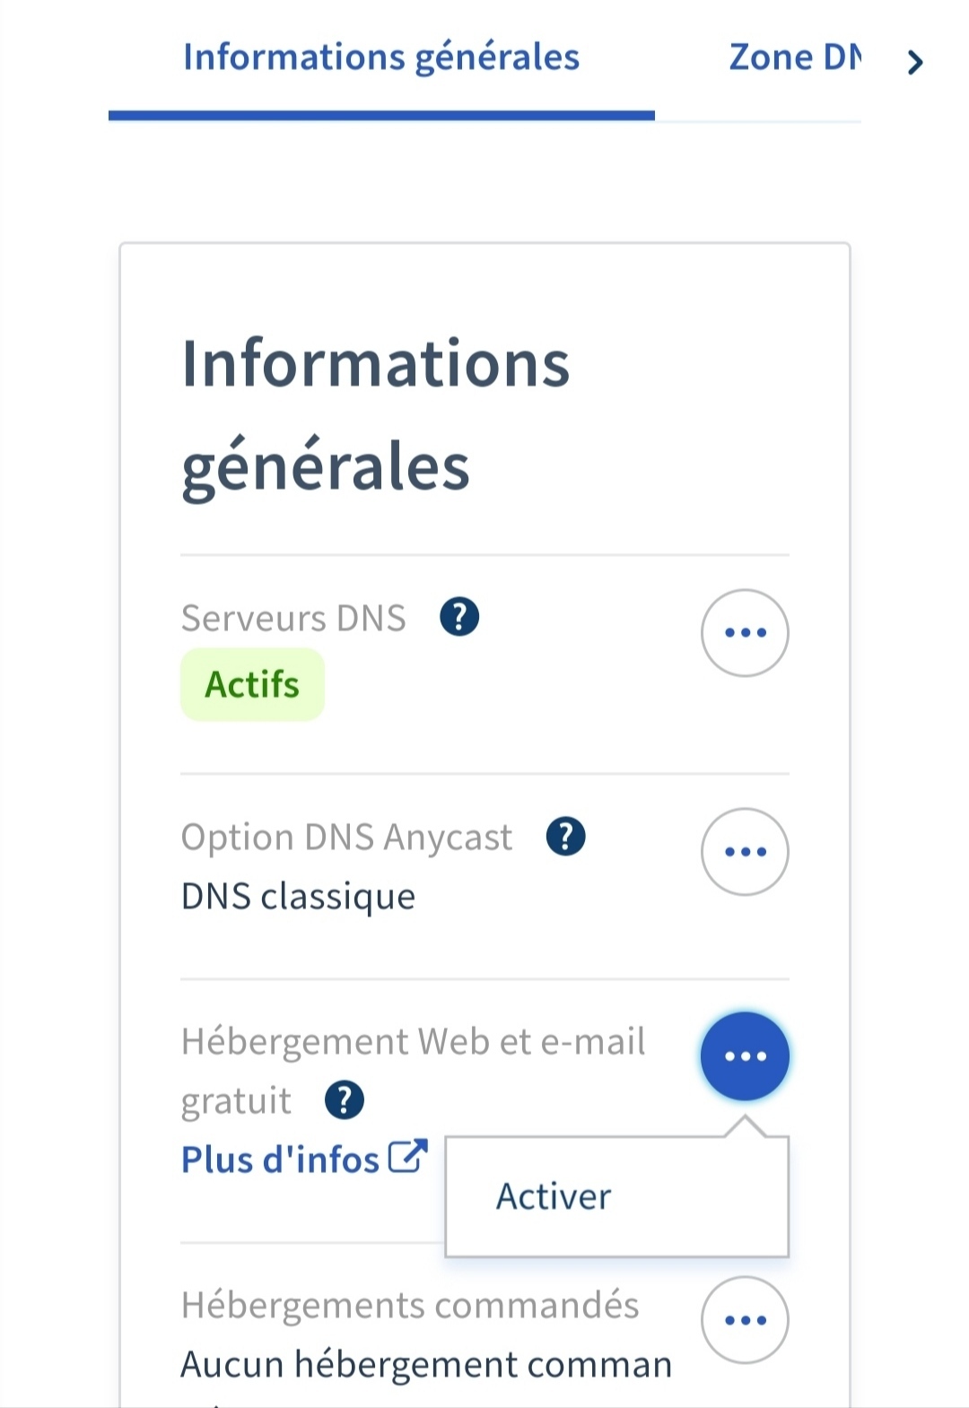Click the Hébergements commandés label
The height and width of the screenshot is (1408, 969).
point(410,1305)
